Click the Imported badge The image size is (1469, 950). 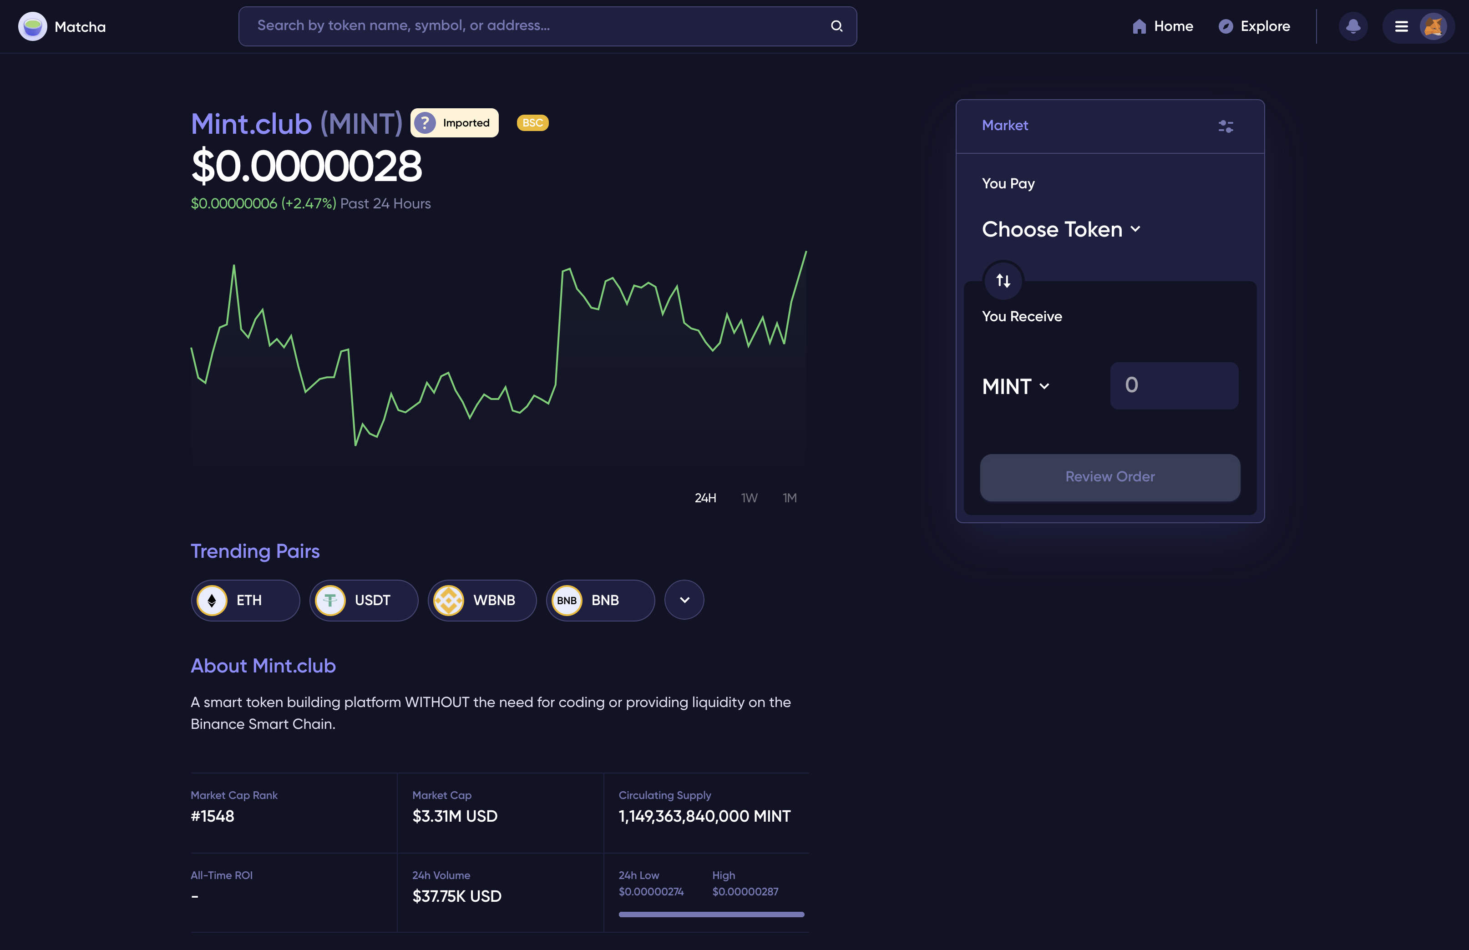[x=455, y=123]
